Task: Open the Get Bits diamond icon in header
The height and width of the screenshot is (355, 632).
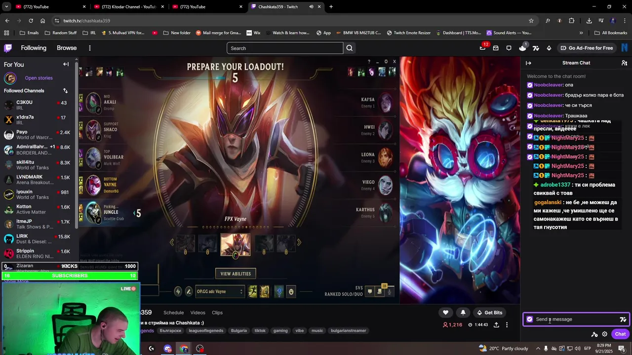Action: [549, 48]
